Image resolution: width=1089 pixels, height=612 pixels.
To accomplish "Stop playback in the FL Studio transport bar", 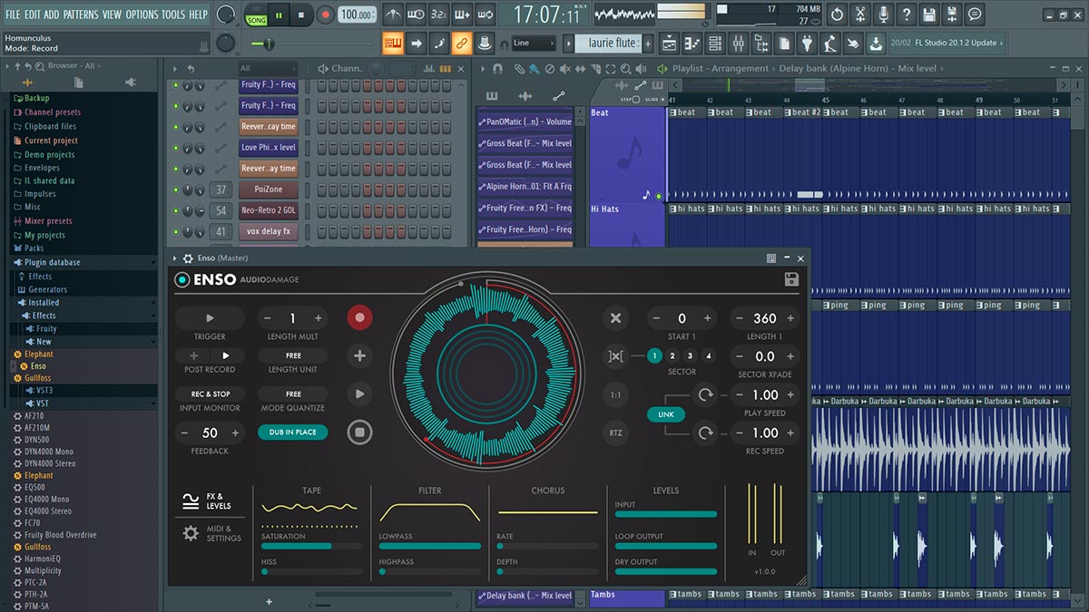I will pyautogui.click(x=302, y=15).
